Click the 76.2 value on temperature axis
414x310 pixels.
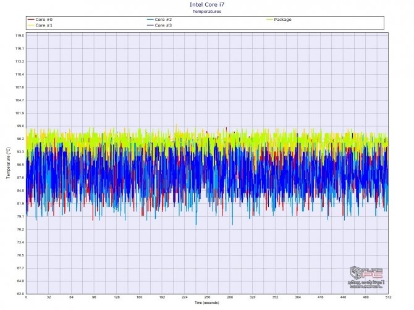point(20,230)
